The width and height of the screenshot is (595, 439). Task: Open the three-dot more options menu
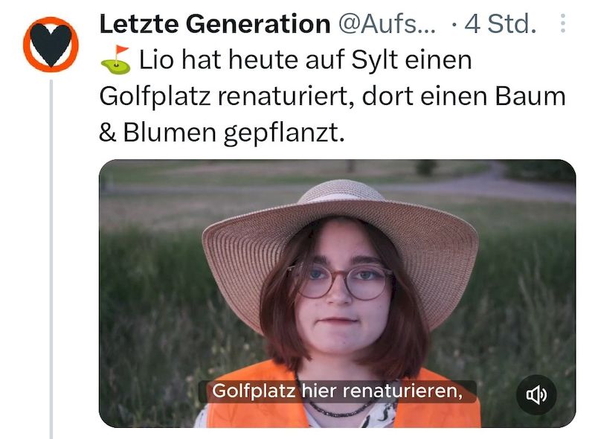point(563,24)
